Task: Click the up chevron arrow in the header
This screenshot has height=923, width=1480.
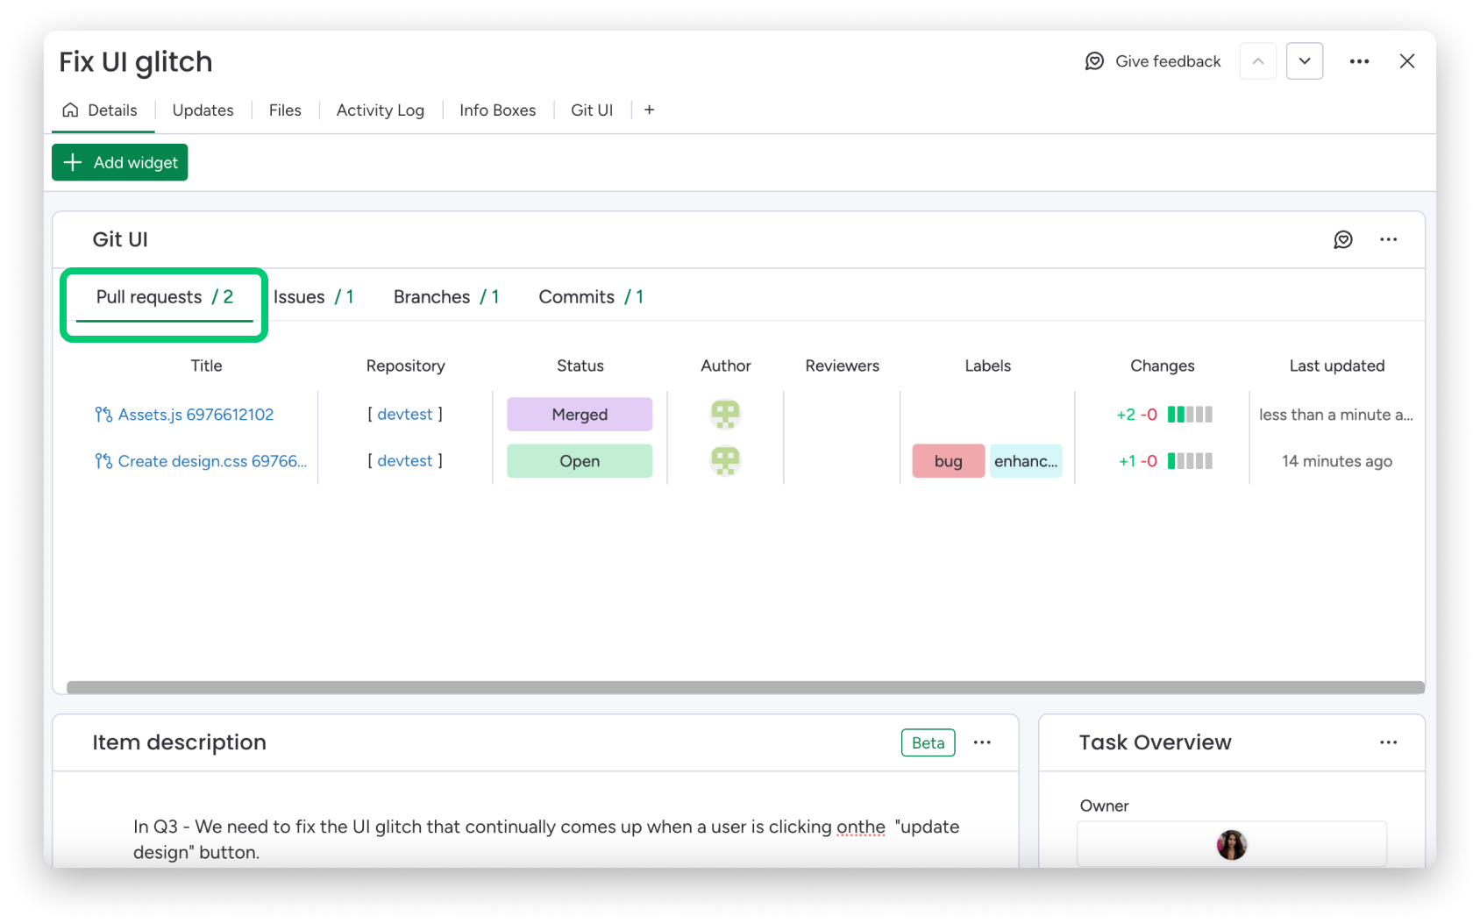Action: [1257, 61]
